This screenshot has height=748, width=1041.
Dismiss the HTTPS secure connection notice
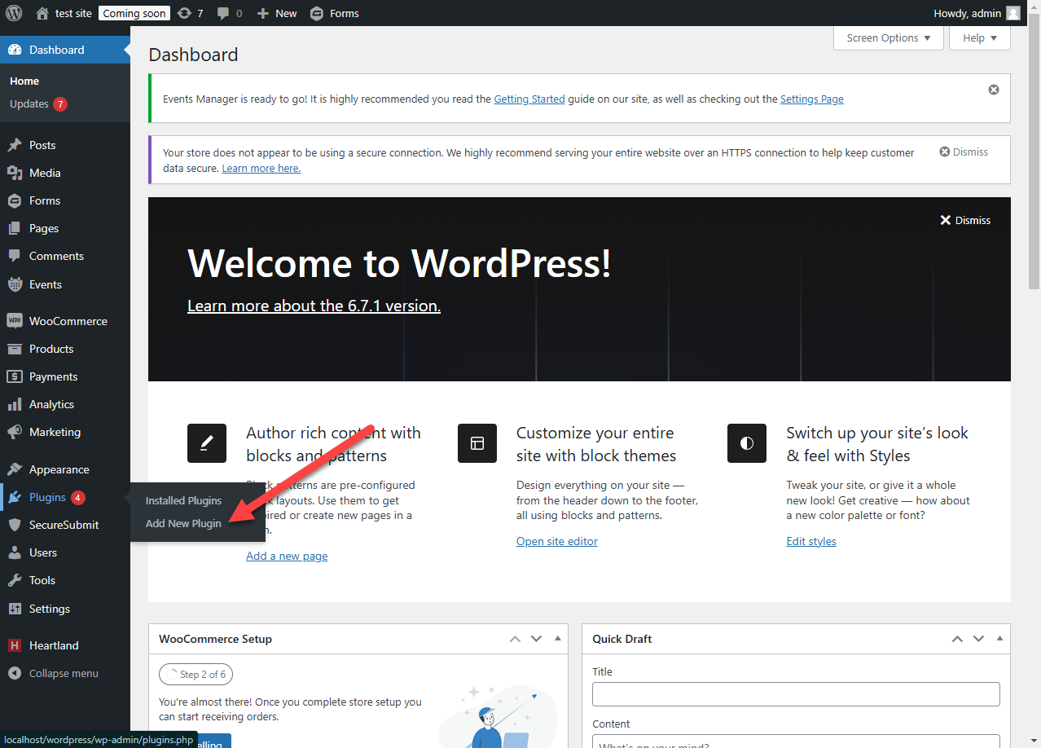coord(964,152)
